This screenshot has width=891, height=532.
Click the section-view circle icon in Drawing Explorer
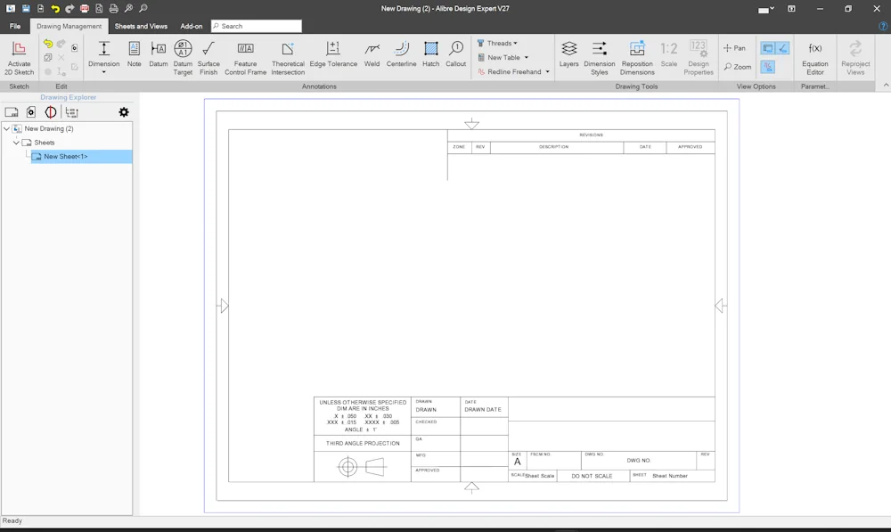pos(51,112)
